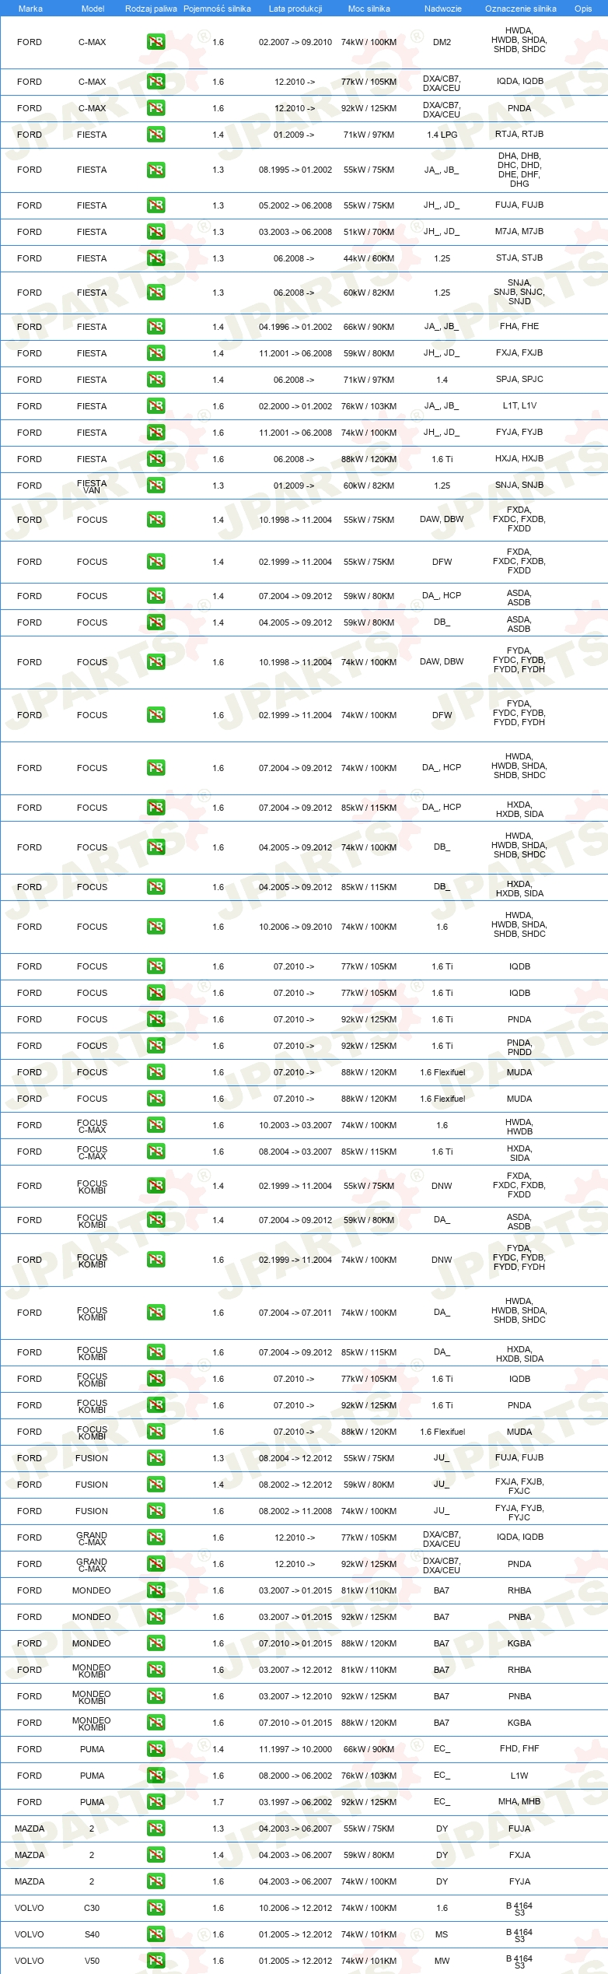Click the Pojemność silnika column header
Screen dimensions: 608x1974
(217, 9)
